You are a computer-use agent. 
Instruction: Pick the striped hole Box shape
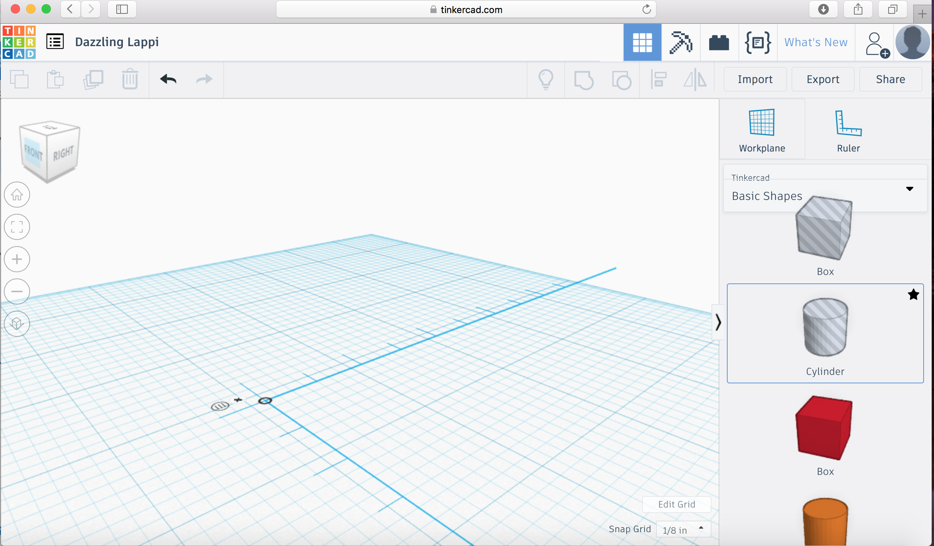point(825,229)
